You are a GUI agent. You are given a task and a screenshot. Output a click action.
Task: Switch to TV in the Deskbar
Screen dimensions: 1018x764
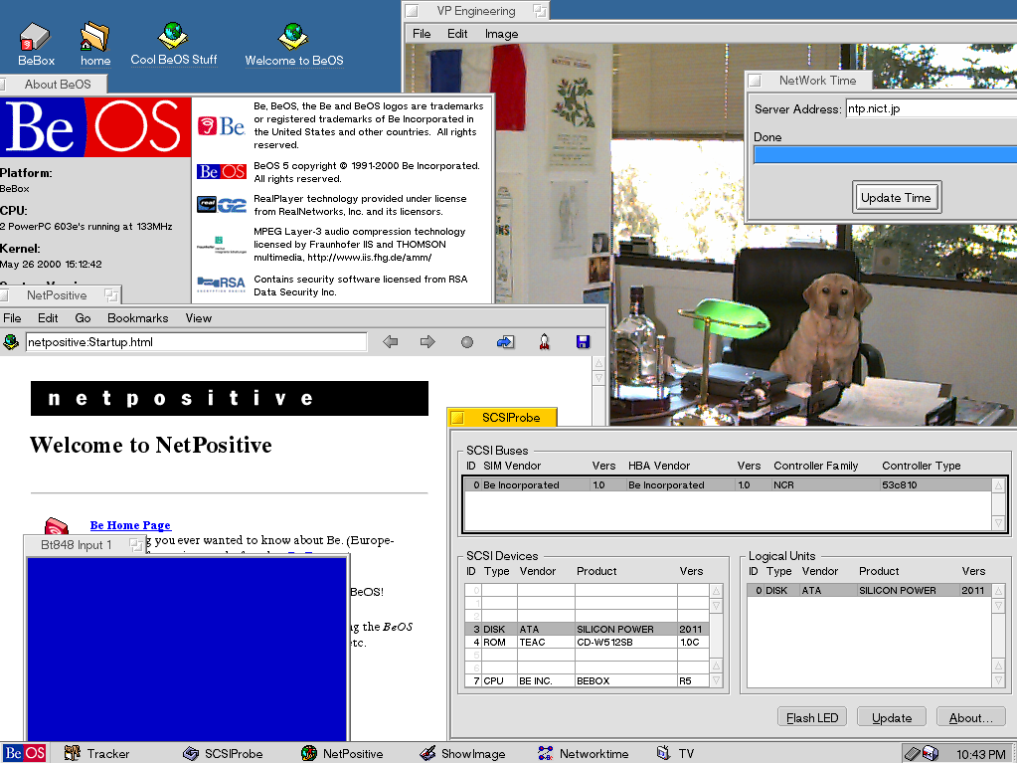click(675, 754)
